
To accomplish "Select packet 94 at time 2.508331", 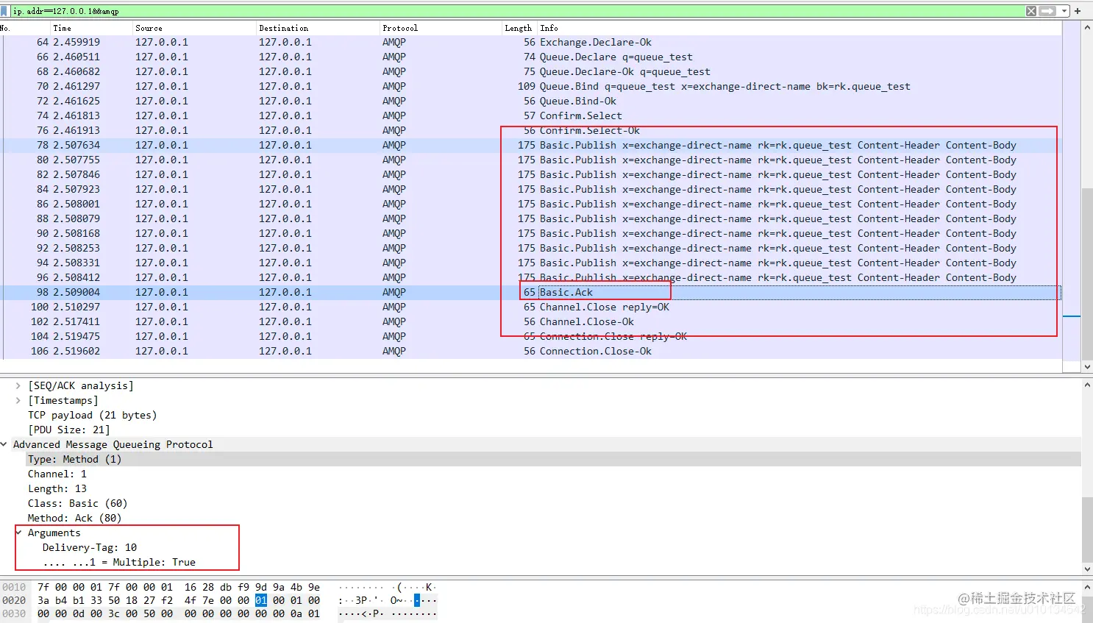I will coord(531,263).
